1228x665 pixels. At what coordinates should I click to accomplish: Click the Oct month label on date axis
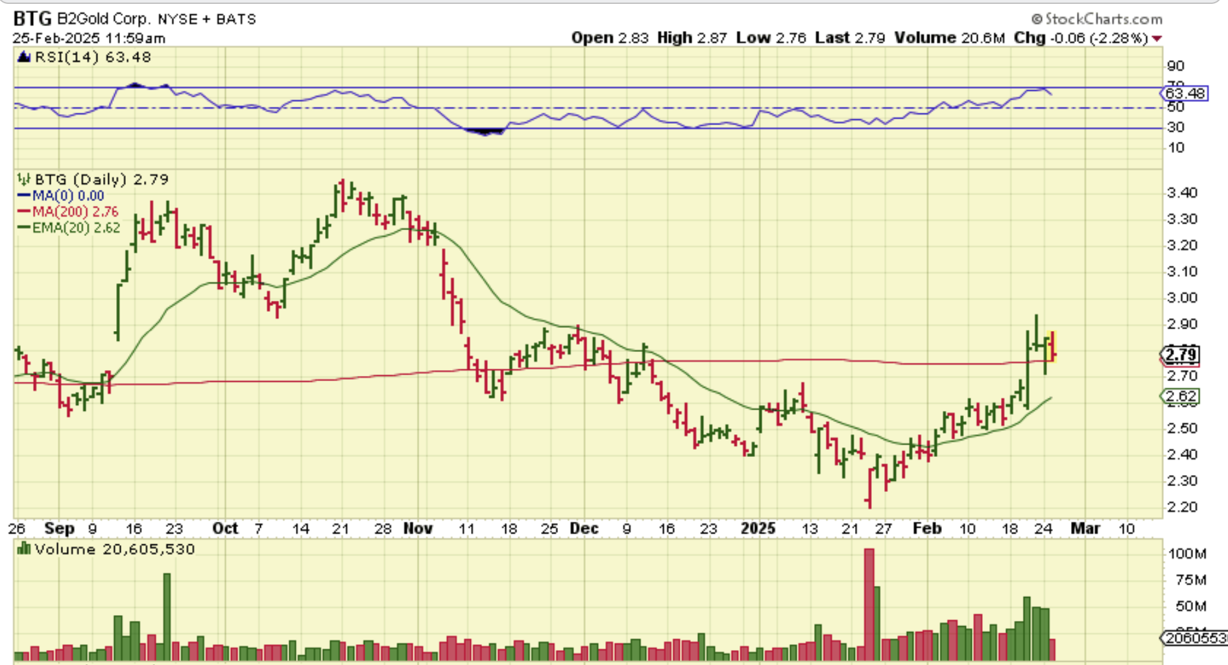point(225,529)
